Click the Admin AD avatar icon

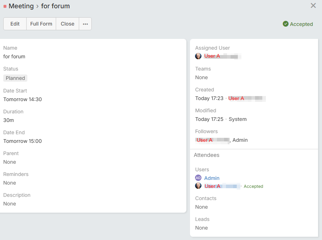198,178
